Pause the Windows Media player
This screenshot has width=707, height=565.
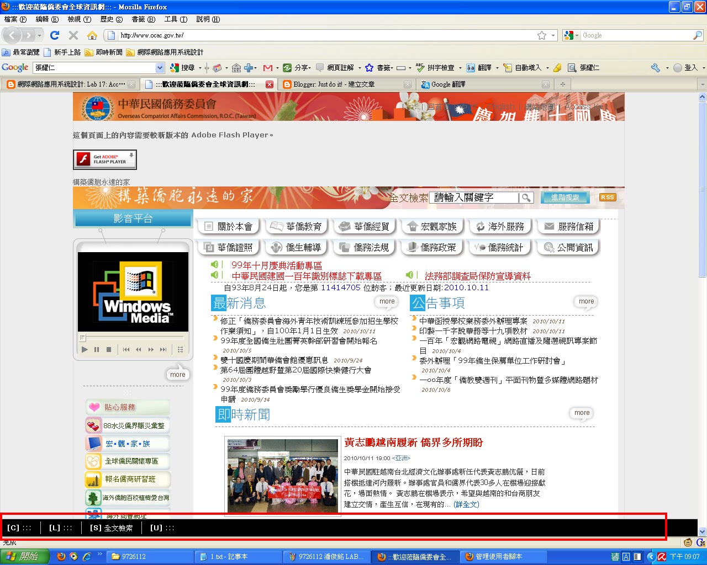97,349
